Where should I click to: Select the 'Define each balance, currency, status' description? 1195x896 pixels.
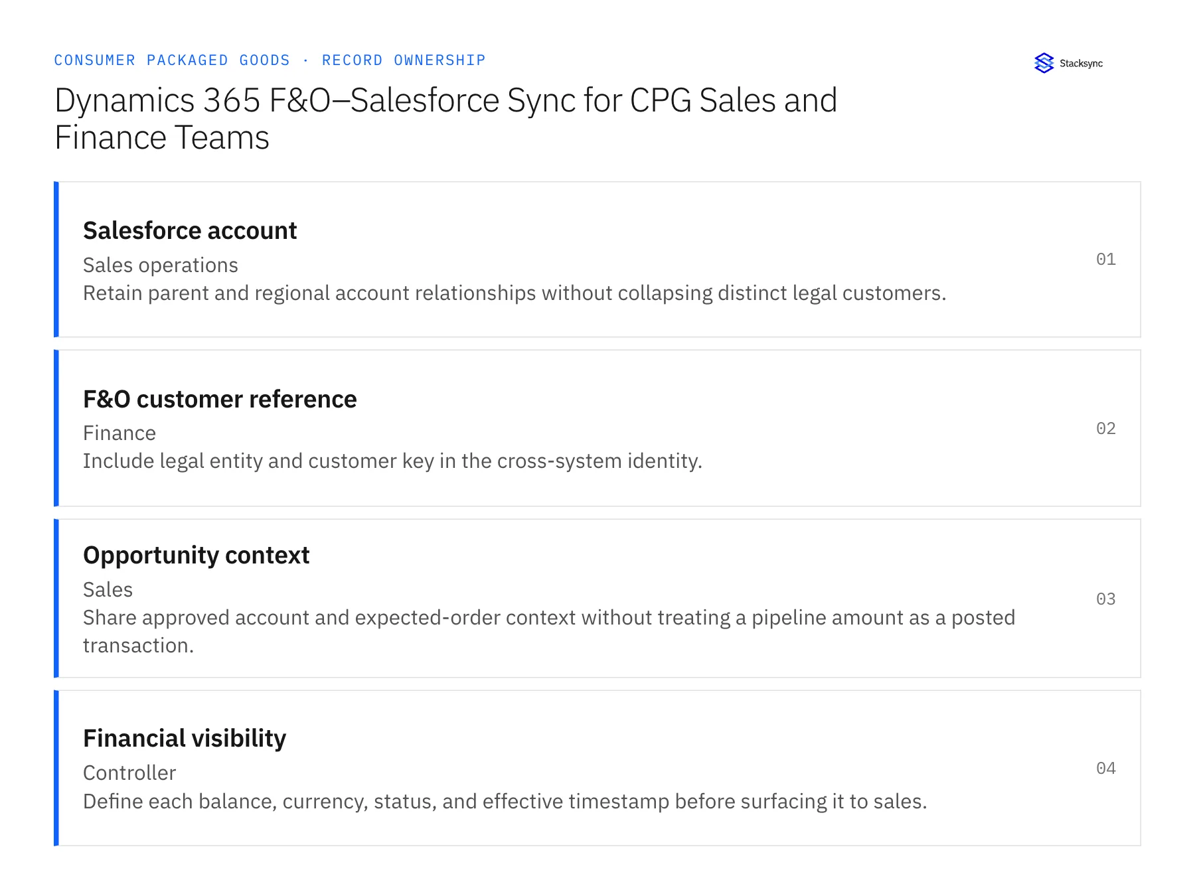pos(505,802)
